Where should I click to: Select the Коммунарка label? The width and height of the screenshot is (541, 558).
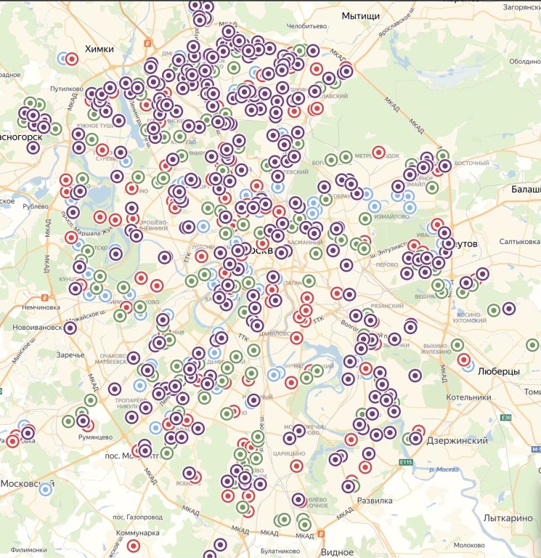(x=138, y=533)
